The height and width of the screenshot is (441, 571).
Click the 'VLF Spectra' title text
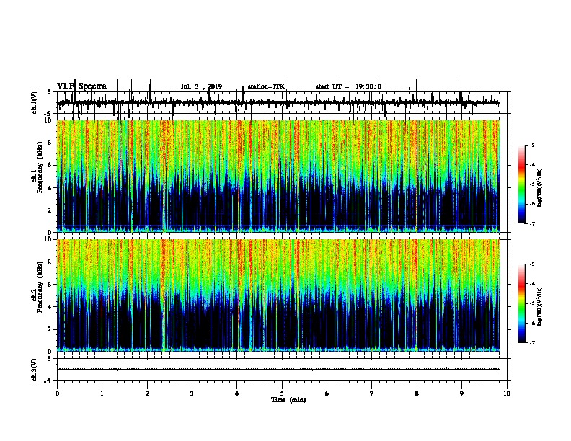pos(81,86)
